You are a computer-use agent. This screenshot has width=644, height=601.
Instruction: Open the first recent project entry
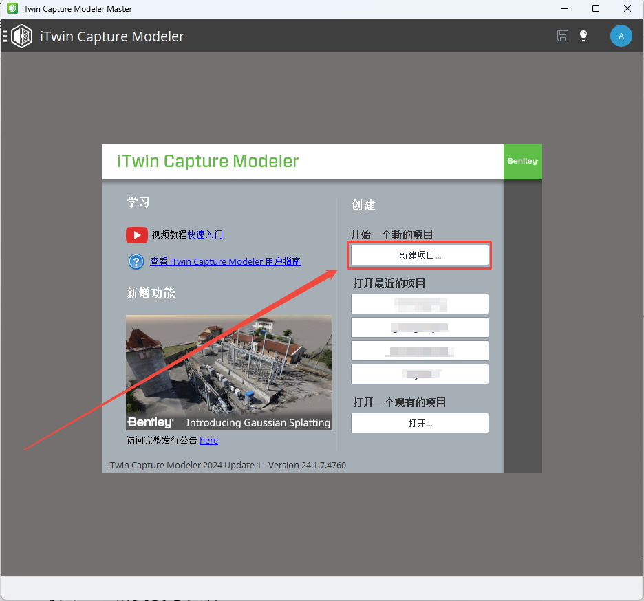(x=420, y=304)
